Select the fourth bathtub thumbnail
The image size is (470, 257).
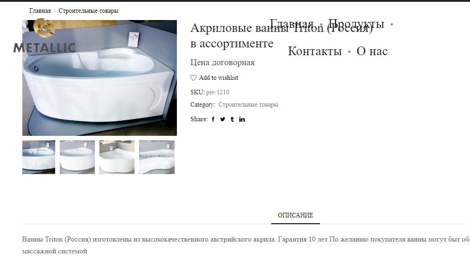point(157,157)
